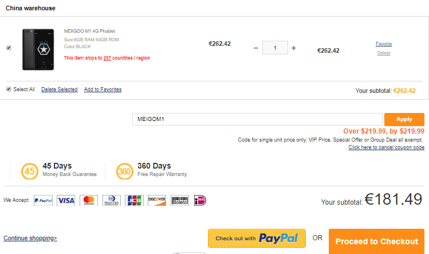
Task: Click the JCB payment logo icon
Action: coord(135,200)
